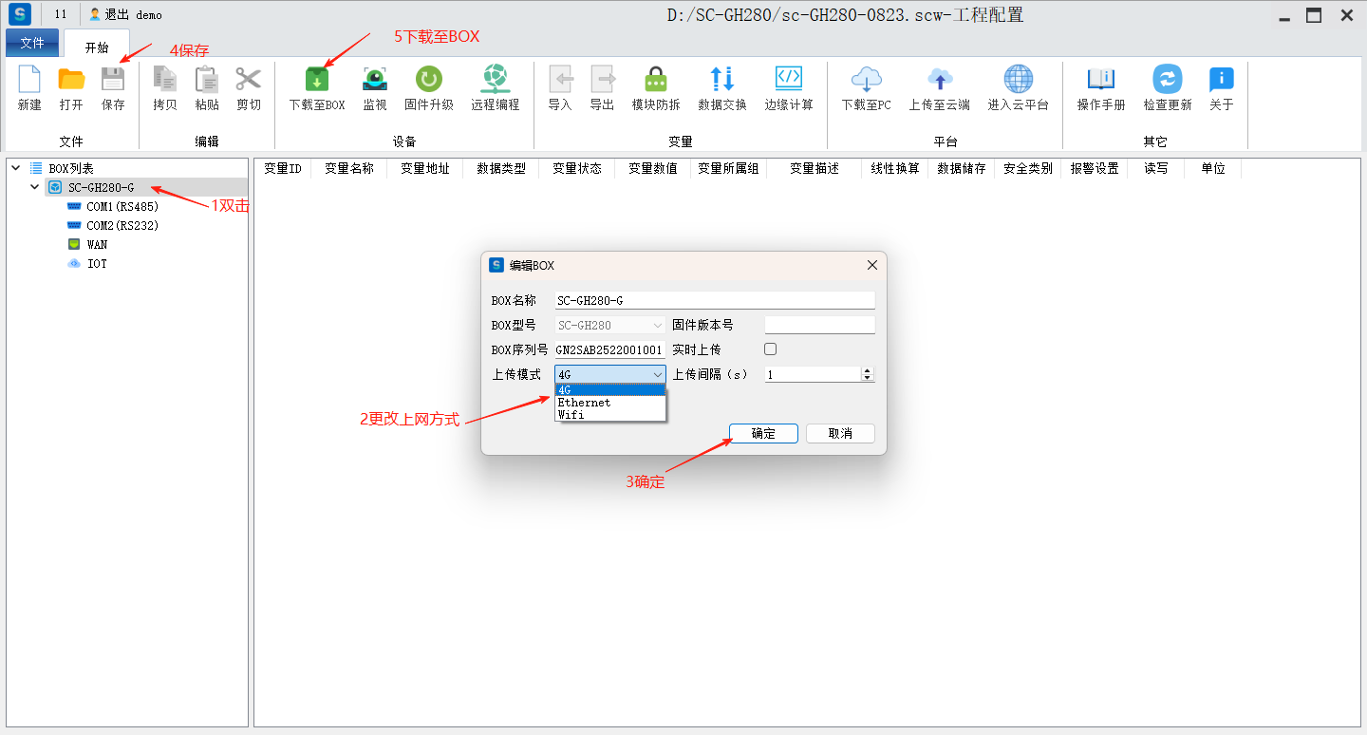1367x735 pixels.
Task: Increase the 上传间隔 spinner value
Action: pos(867,371)
